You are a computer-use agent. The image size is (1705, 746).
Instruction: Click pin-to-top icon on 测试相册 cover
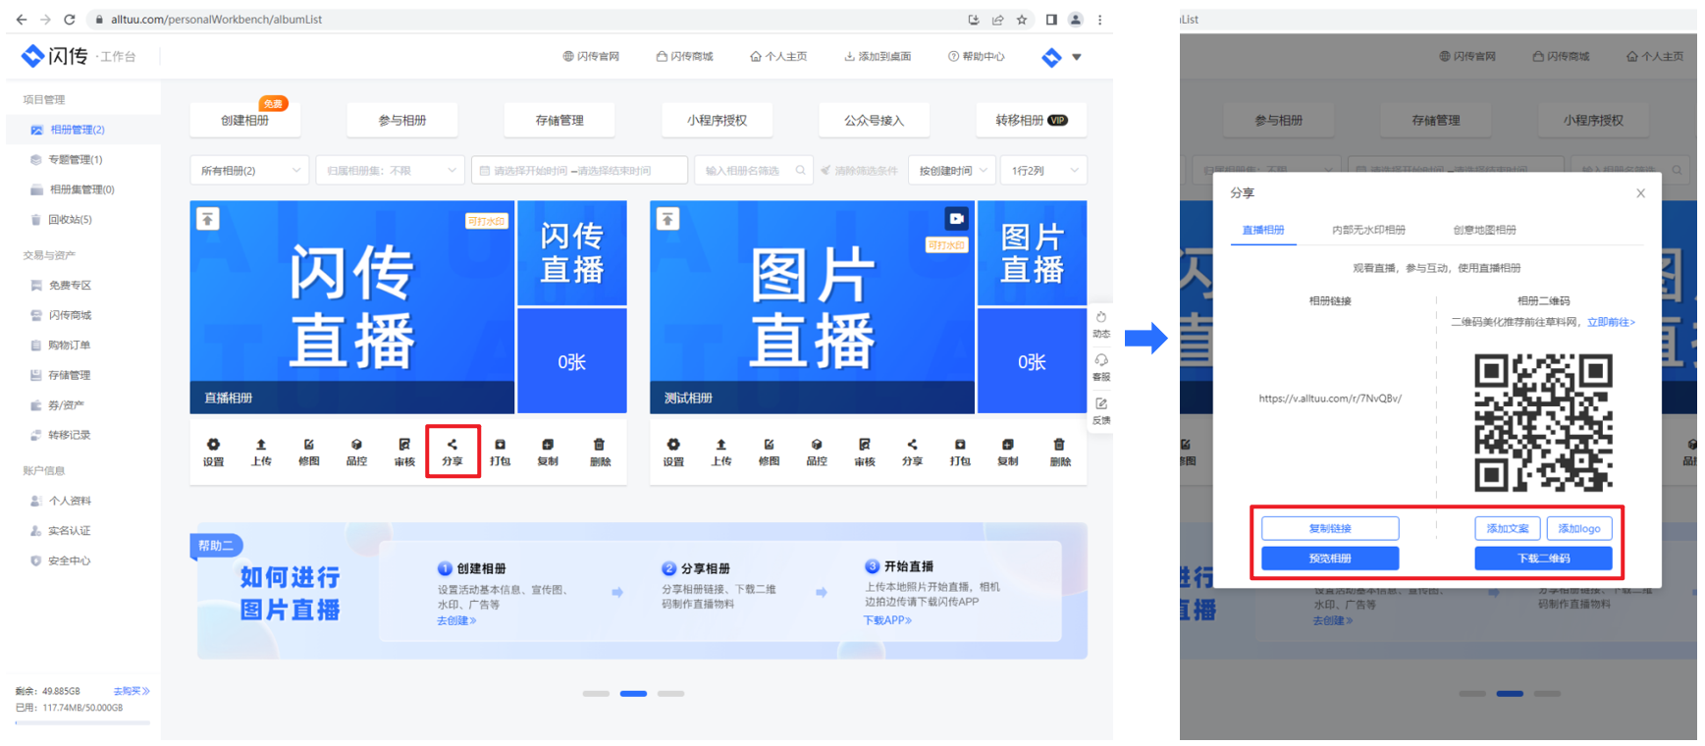[667, 219]
